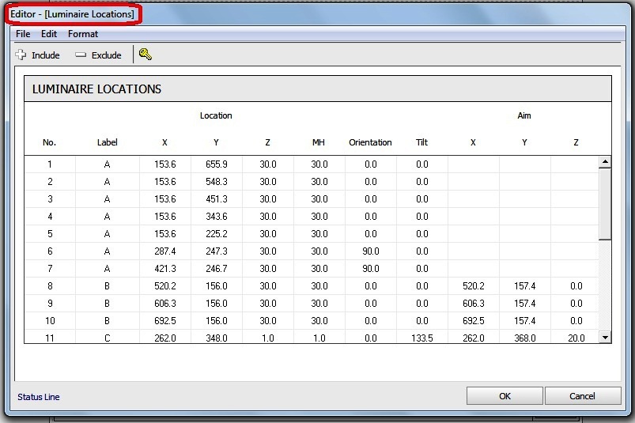Click the Aim group header
Image resolution: width=635 pixels, height=423 pixels.
pos(524,115)
